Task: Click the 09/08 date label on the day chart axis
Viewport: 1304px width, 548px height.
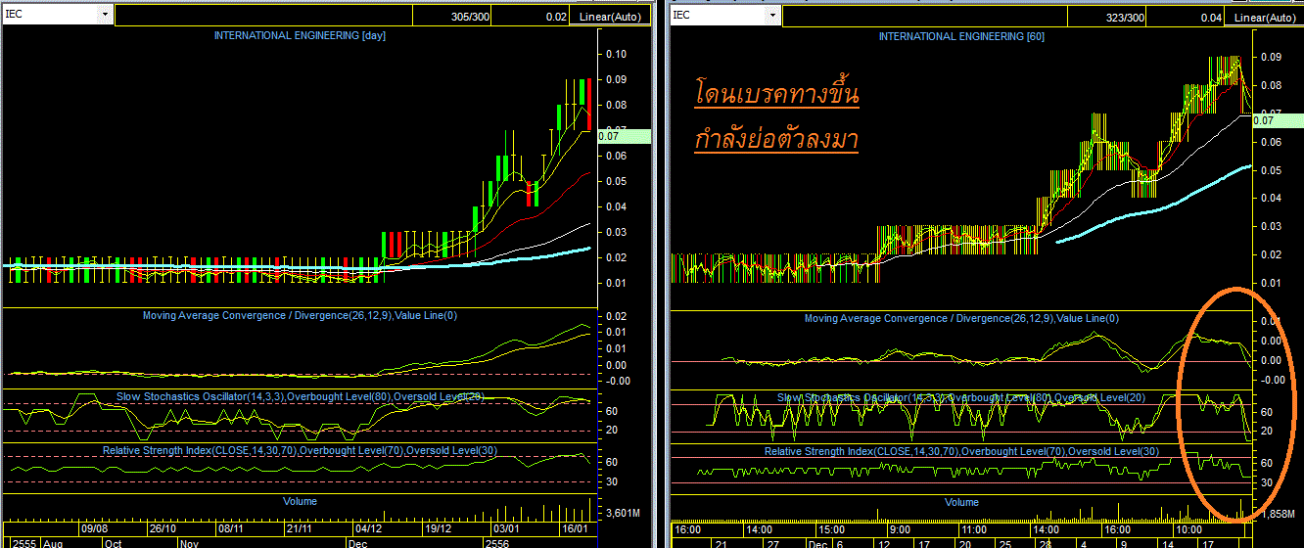Action: point(93,528)
